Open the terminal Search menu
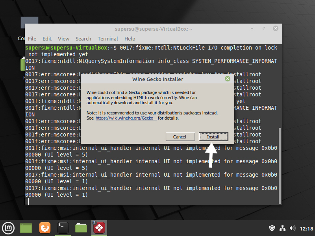Viewport: 315px width, 236px height. click(x=83, y=39)
